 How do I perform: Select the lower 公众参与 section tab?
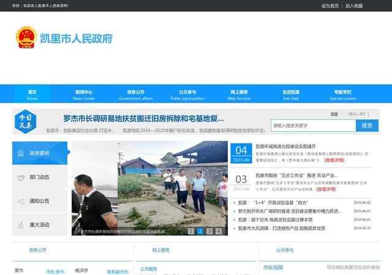(285, 250)
